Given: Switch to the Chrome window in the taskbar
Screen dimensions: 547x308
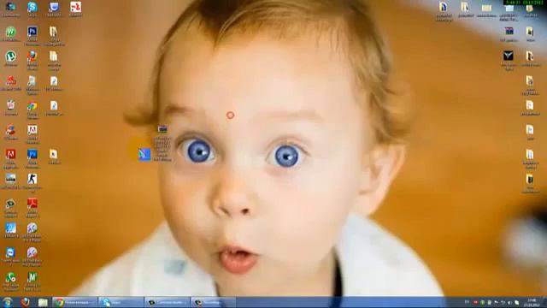Looking at the screenshot, I should pyautogui.click(x=74, y=302).
